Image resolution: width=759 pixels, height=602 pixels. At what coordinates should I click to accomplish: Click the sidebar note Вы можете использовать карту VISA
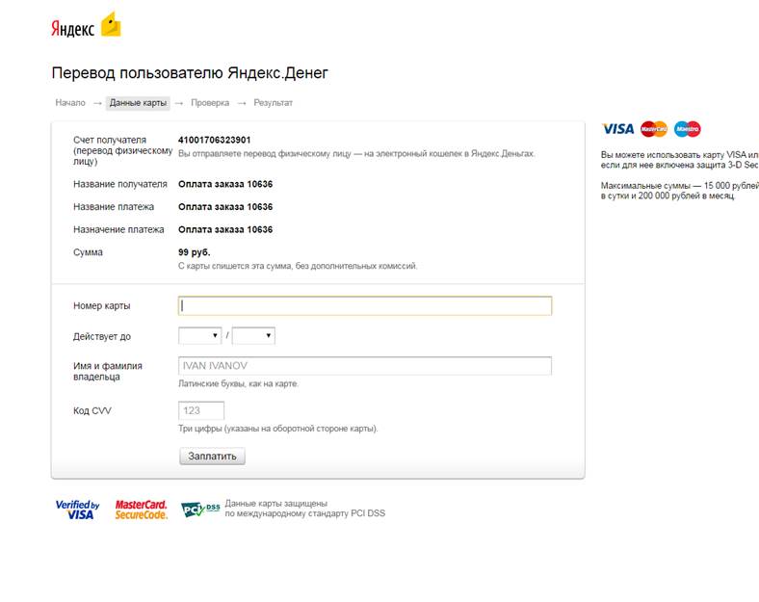(679, 160)
